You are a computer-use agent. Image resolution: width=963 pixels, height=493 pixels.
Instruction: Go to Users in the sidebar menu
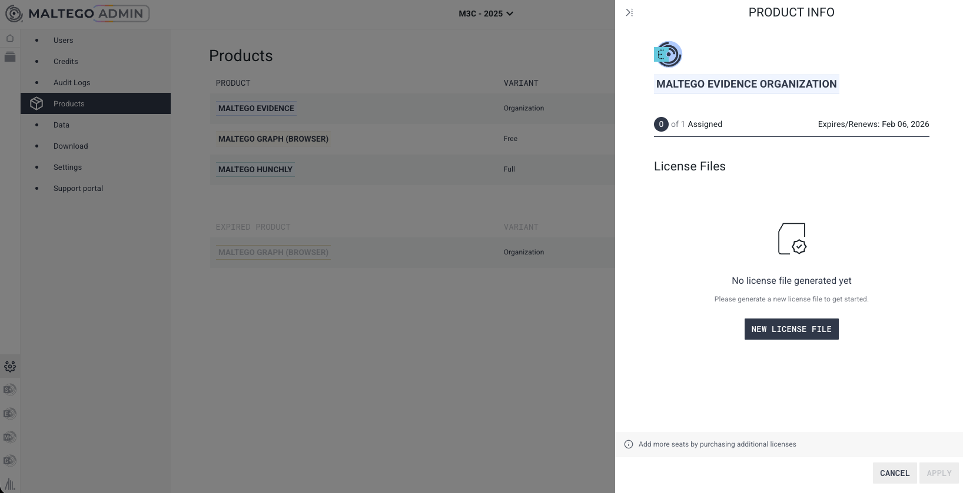(x=63, y=41)
